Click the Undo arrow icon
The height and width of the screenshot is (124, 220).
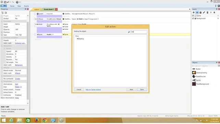tap(8, 2)
